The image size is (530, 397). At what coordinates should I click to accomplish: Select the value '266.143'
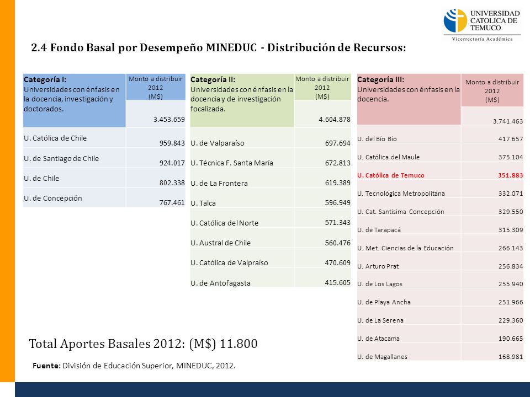pyautogui.click(x=511, y=249)
